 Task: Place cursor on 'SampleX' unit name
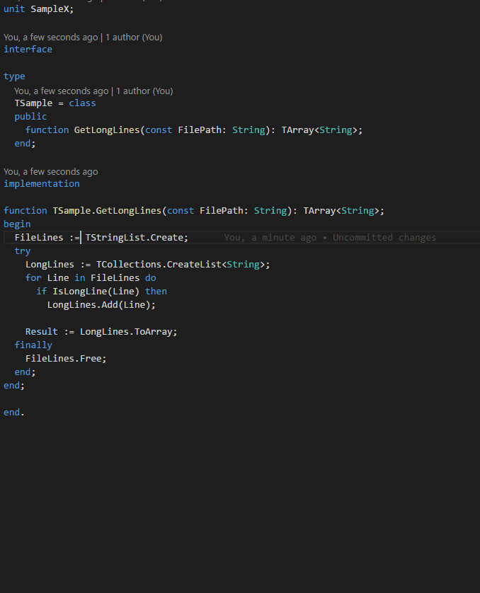[50, 8]
